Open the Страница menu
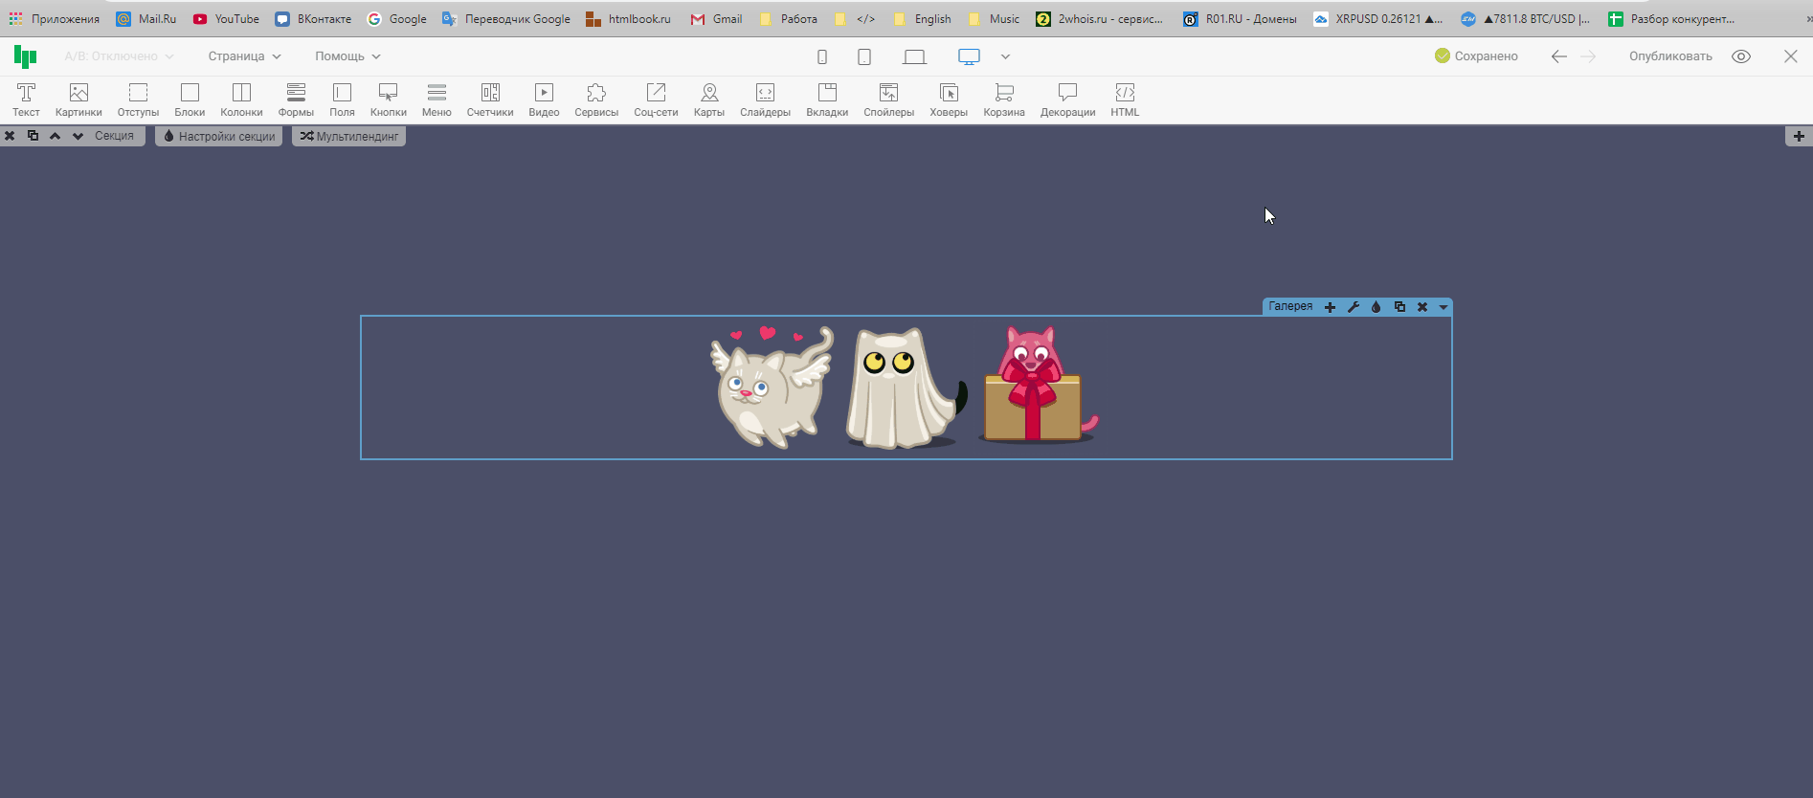Image resolution: width=1813 pixels, height=798 pixels. click(x=244, y=56)
